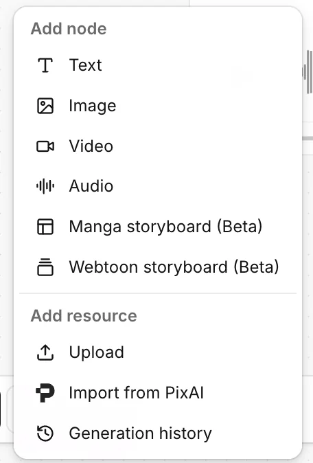
Task: Click the Generation history clock icon
Action: pos(45,433)
